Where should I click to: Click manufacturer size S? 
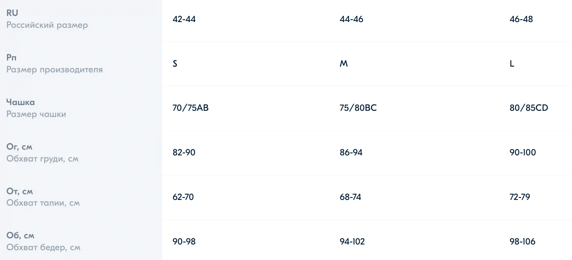175,64
